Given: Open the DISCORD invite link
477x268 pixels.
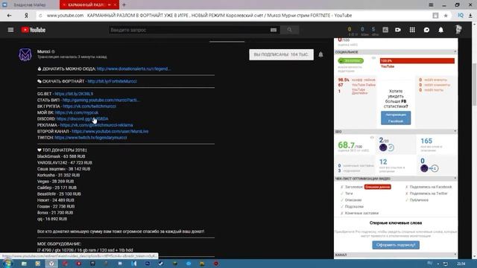Looking at the screenshot, I should (82, 119).
